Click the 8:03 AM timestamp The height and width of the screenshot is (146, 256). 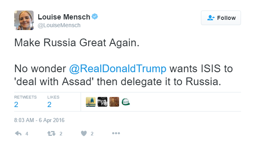39,120
